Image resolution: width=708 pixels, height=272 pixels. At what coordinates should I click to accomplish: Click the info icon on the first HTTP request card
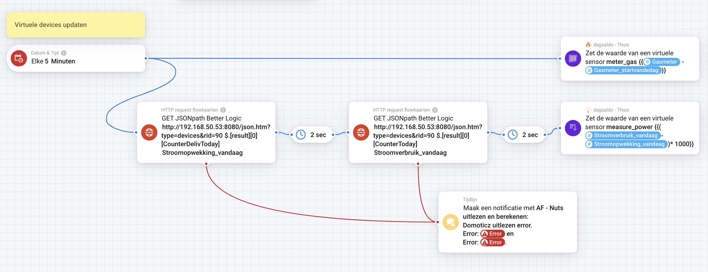coord(223,110)
